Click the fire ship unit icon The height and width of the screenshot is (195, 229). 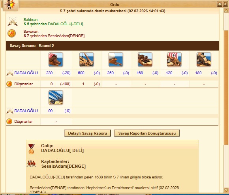coord(116,60)
